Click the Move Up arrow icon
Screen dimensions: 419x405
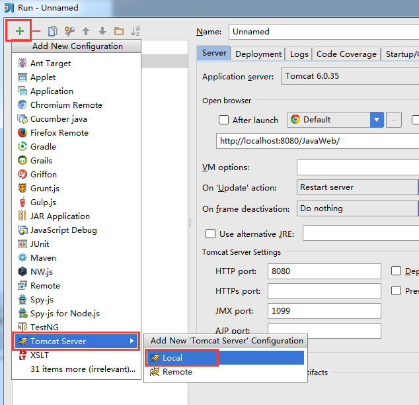click(85, 31)
